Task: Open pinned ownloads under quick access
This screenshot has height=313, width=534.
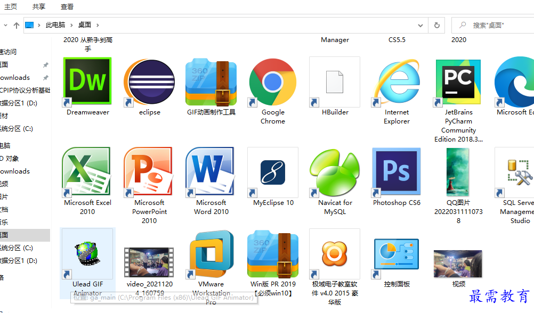Action: [15, 78]
